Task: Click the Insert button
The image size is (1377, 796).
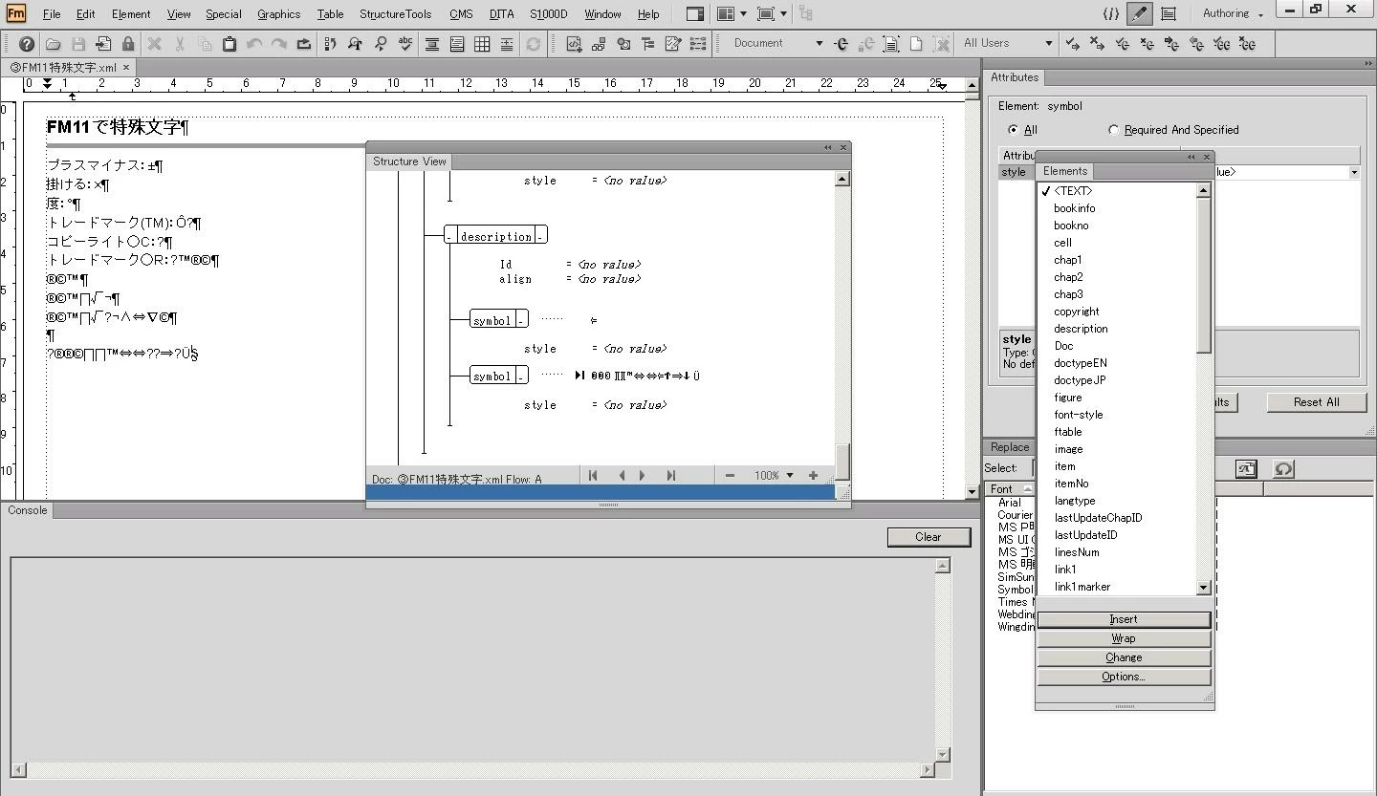Action: pyautogui.click(x=1124, y=619)
